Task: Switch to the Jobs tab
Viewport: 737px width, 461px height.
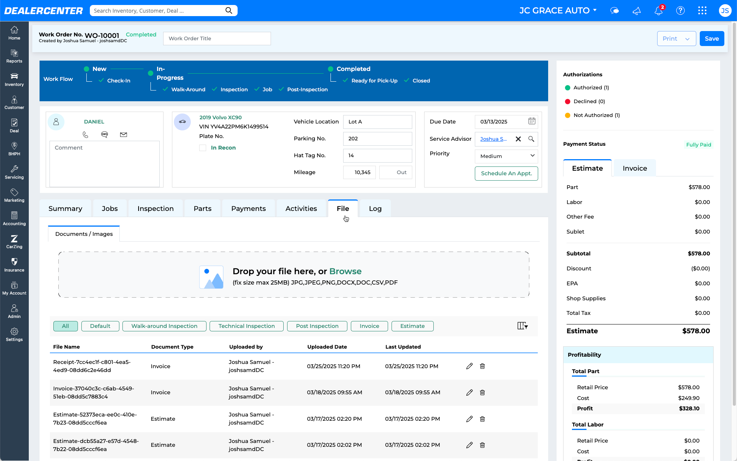Action: 110,208
